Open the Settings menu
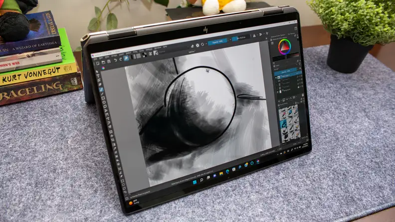The image size is (395, 222). point(149,49)
